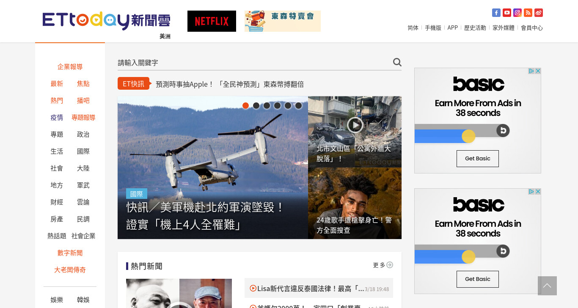Open 疫情 category
This screenshot has width=578, height=308.
(57, 118)
